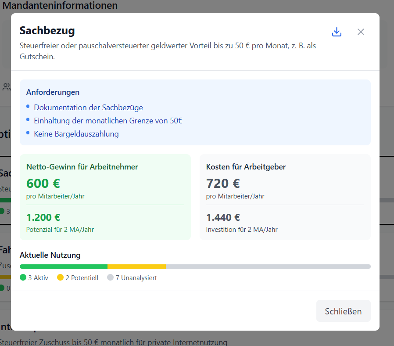
Task: Click 'pro Mitarbeiter/Jahr' under 720 €
Action: (x=235, y=196)
